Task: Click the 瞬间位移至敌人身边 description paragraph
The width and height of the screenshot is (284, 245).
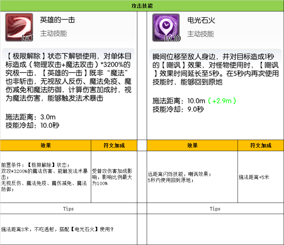Action: click(x=216, y=69)
